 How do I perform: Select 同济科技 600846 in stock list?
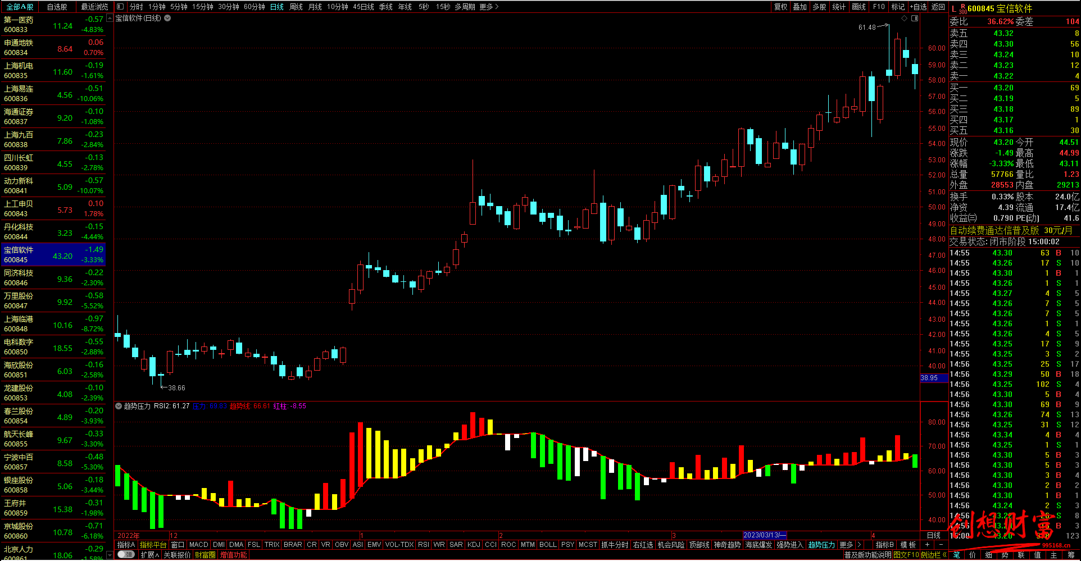[x=53, y=278]
